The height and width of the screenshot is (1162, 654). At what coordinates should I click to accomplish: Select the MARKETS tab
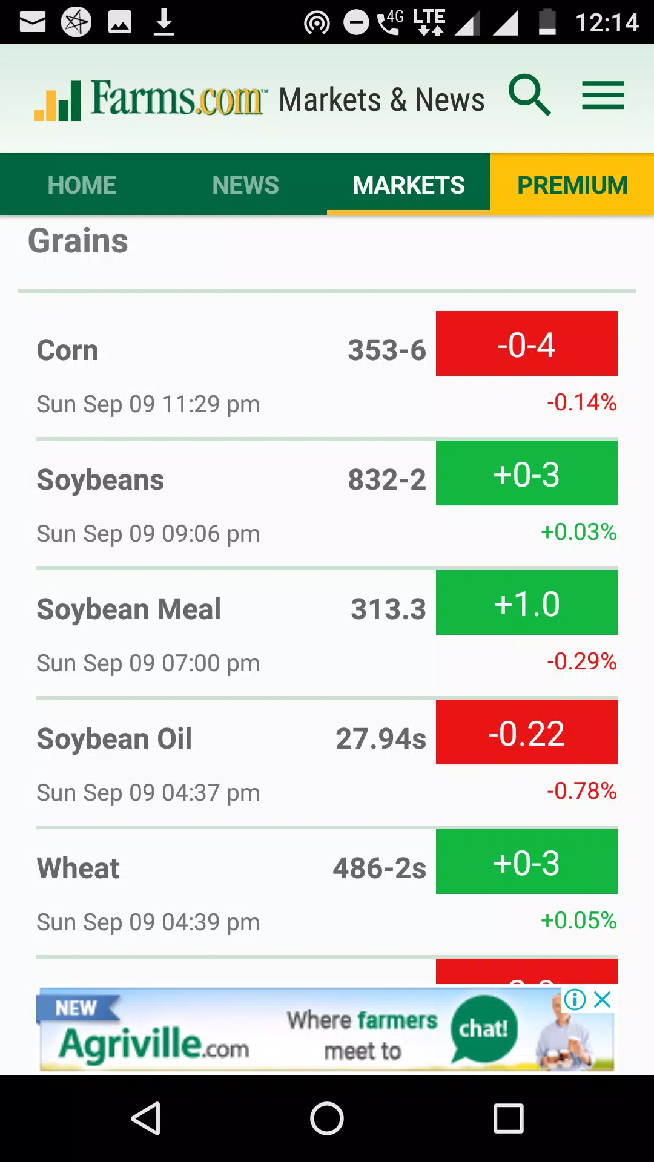409,185
